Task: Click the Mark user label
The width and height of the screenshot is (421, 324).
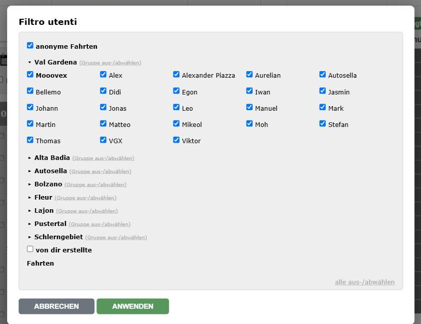Action: pyautogui.click(x=336, y=108)
